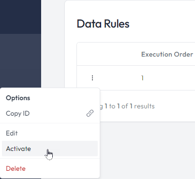Image resolution: width=195 pixels, height=179 pixels.
Task: Click the Options header label
Action: point(18,98)
